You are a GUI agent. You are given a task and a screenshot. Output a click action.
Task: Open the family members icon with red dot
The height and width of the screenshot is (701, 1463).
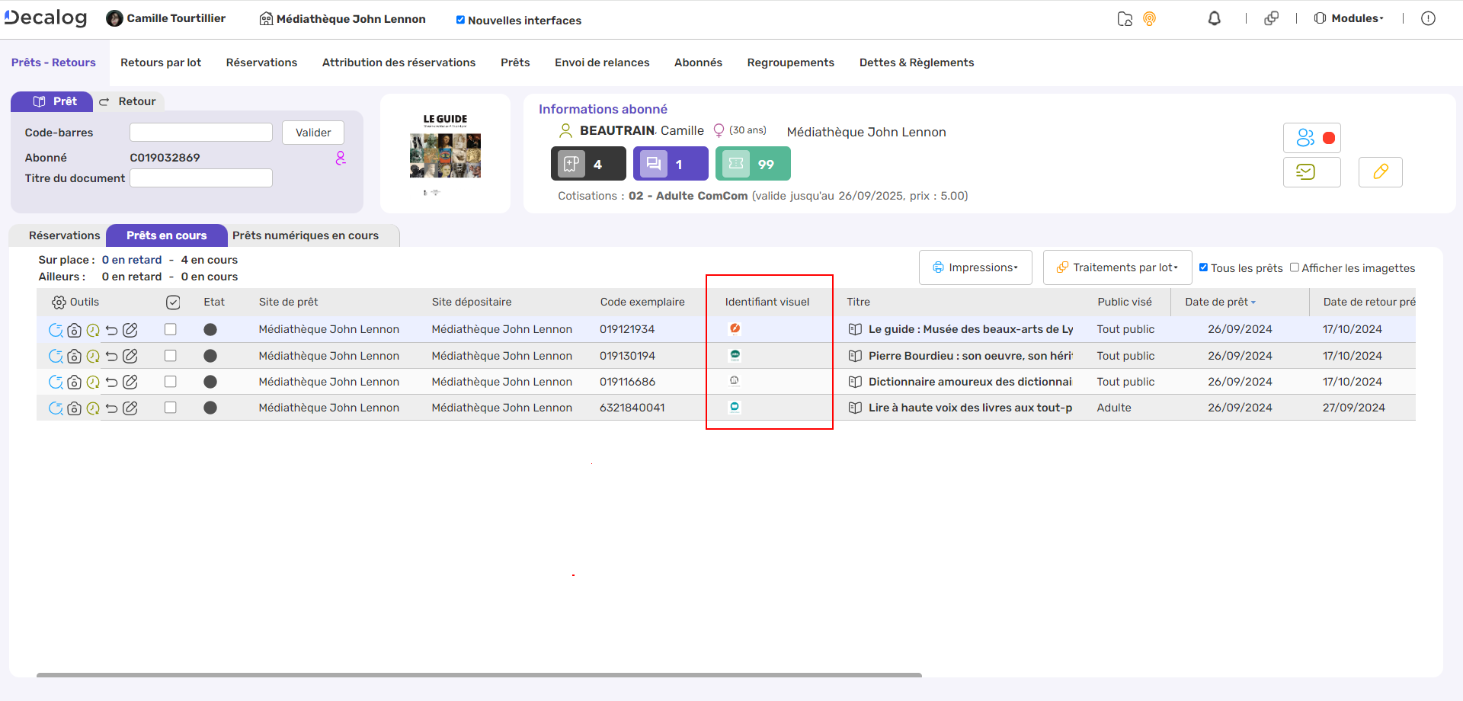pos(1311,138)
